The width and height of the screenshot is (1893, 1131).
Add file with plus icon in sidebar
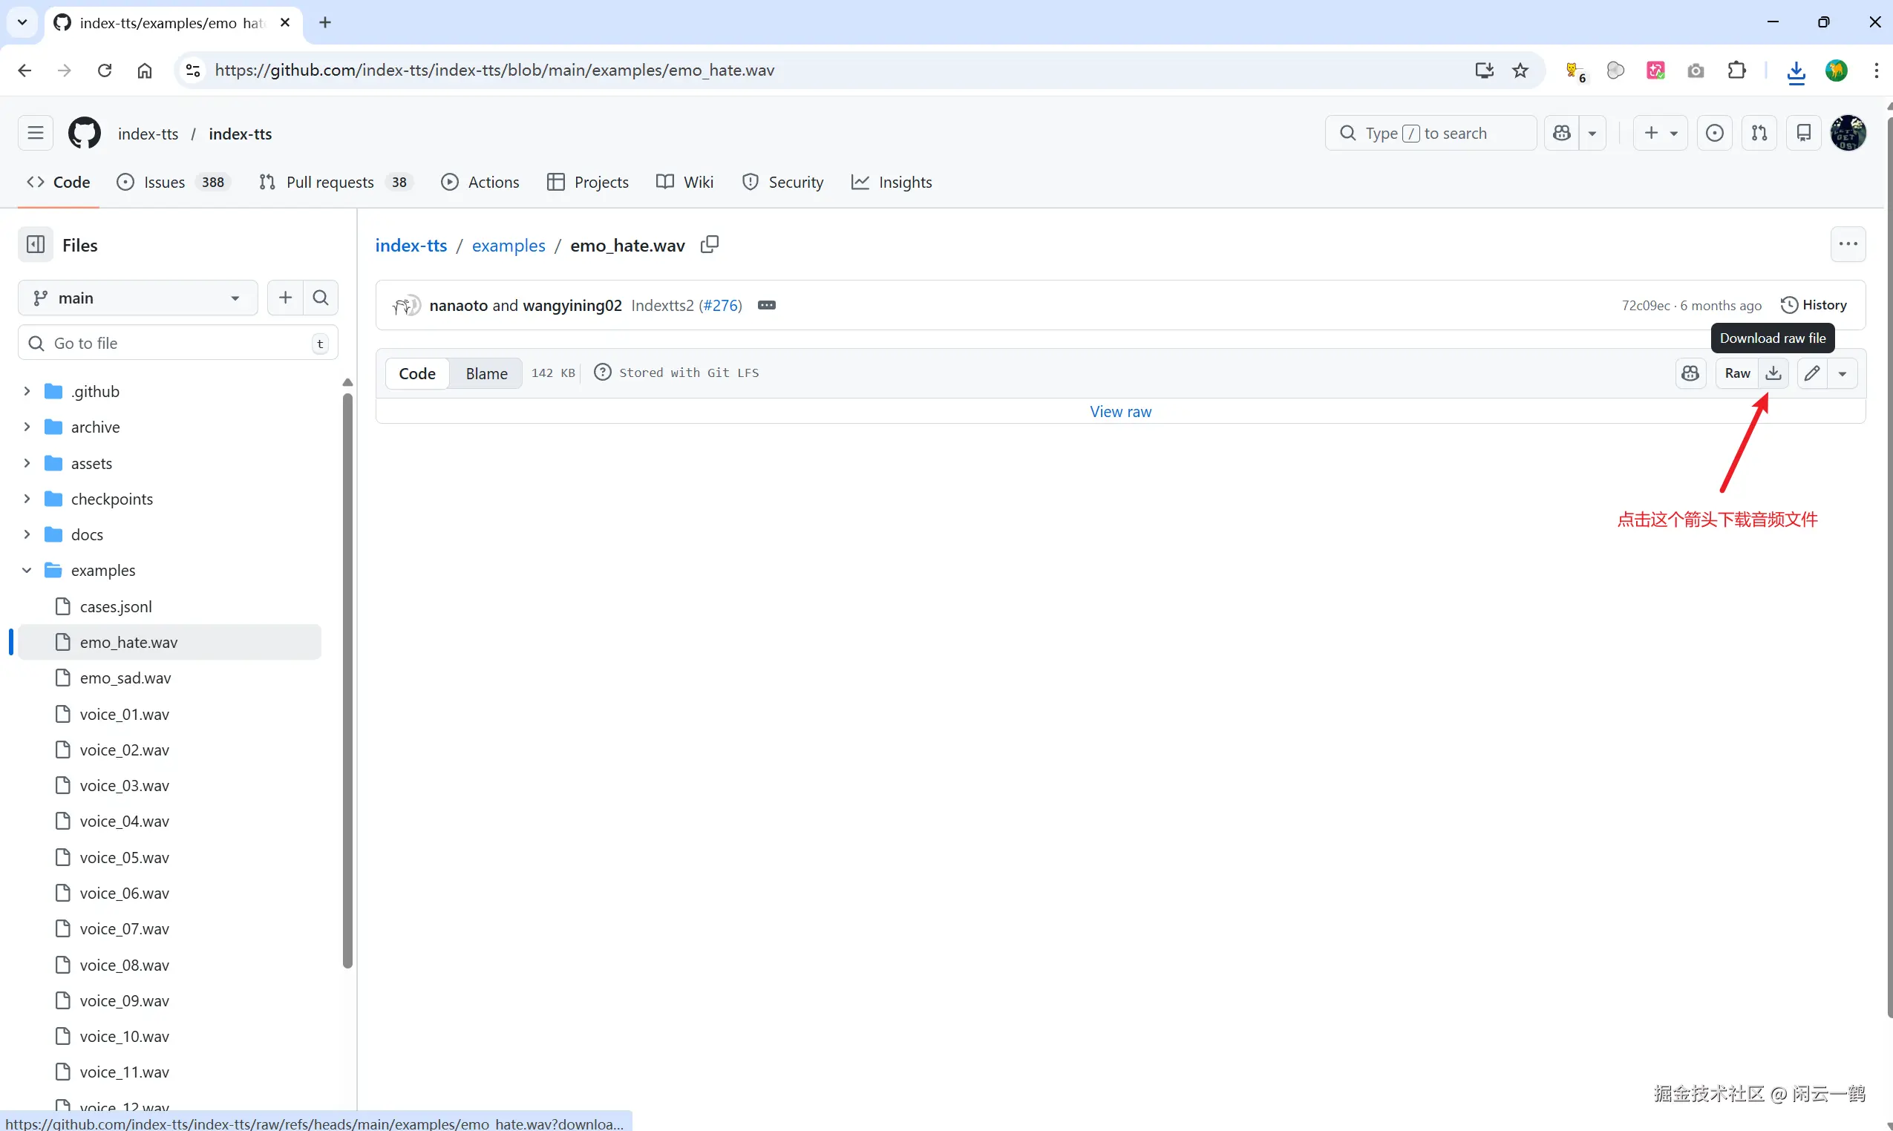[x=285, y=298]
